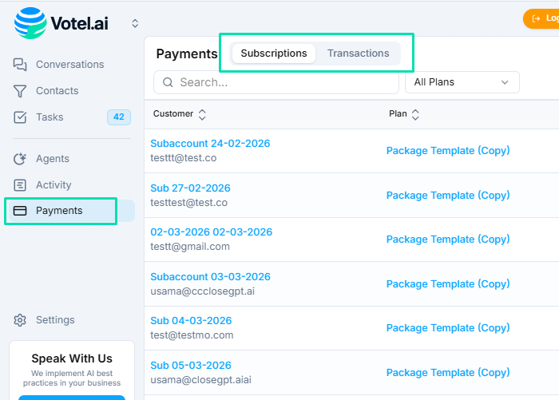The image size is (559, 400).
Task: Click the Conversations chat bubble icon
Action: 21,65
